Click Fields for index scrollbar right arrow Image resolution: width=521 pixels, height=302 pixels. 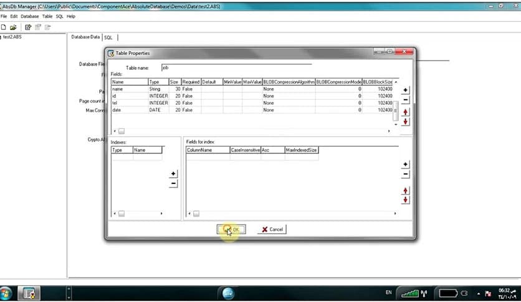[395, 213]
